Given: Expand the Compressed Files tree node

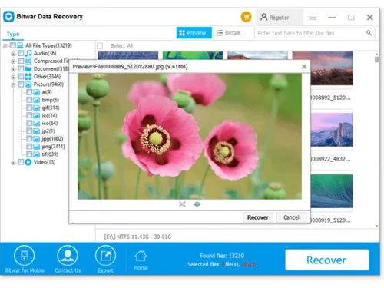Looking at the screenshot, I should click(13, 61).
